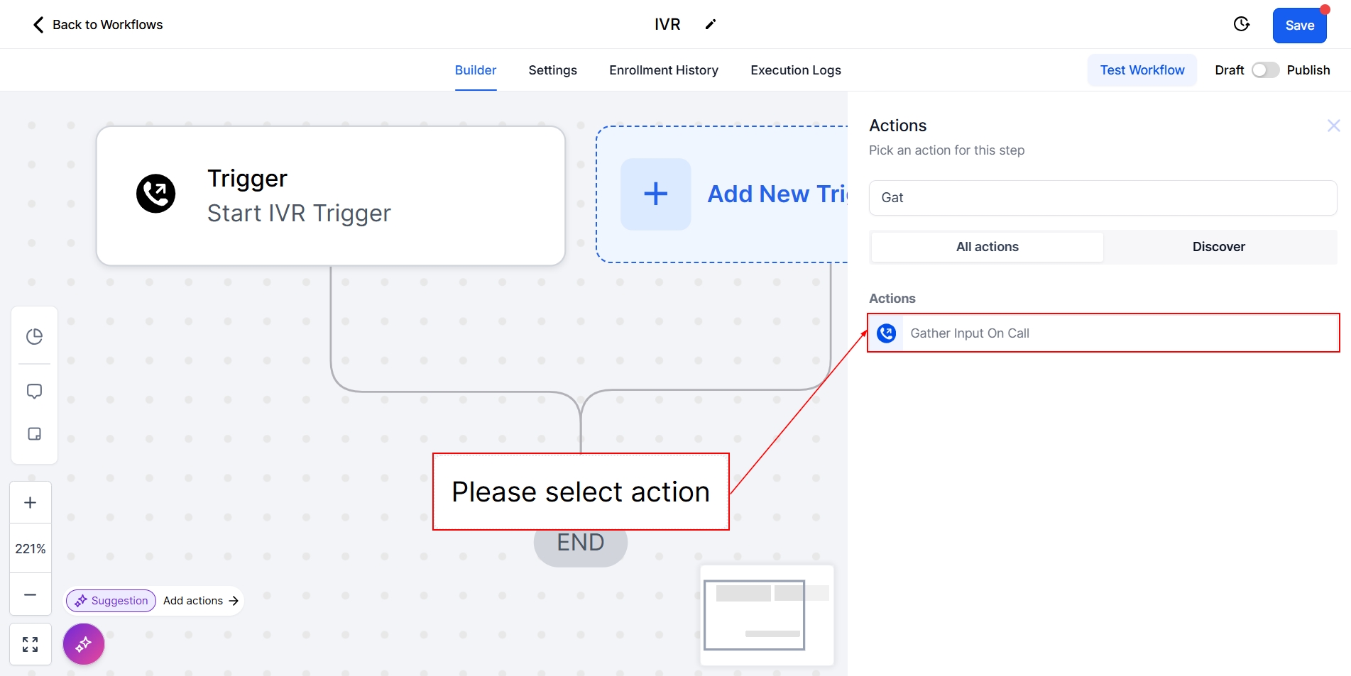The image size is (1351, 676).
Task: Select the Discover actions tab
Action: coord(1218,247)
